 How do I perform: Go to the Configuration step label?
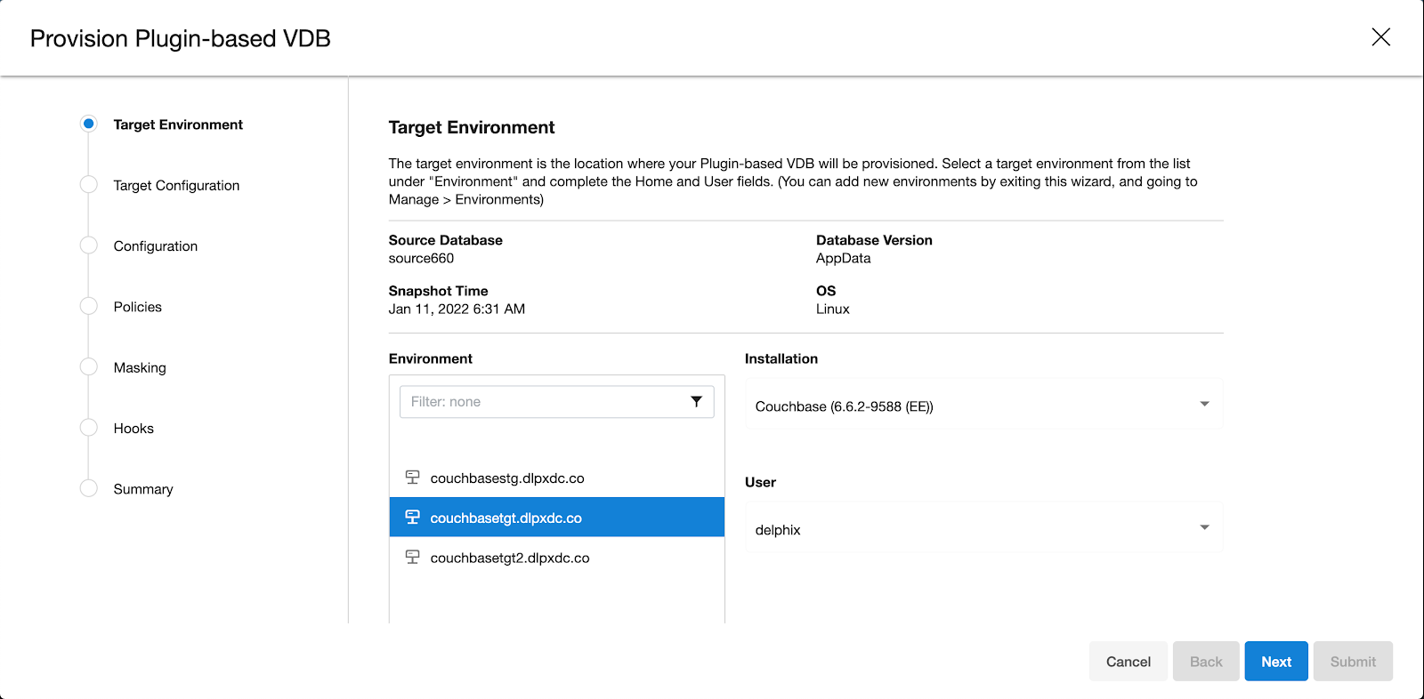coord(156,246)
